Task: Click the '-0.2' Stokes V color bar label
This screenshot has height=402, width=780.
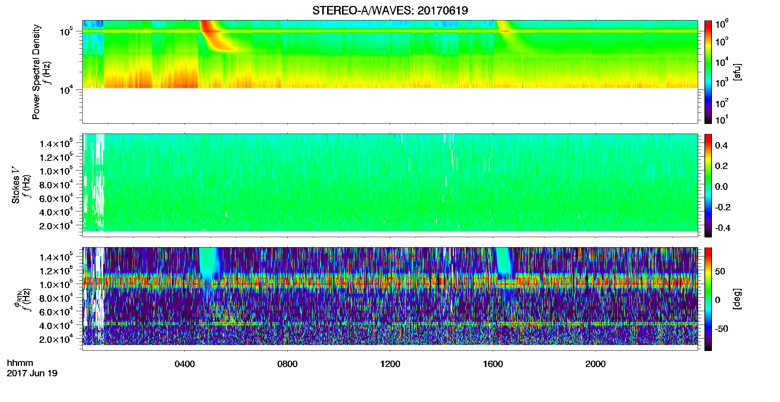Action: (x=723, y=207)
